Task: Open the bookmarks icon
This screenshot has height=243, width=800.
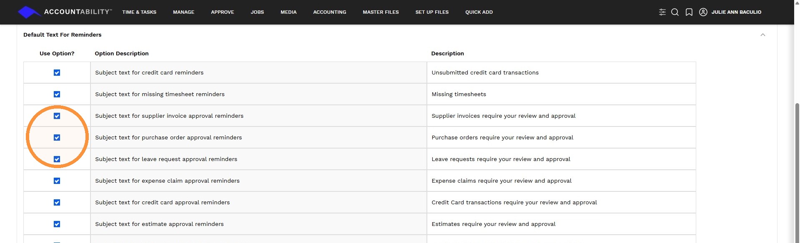Action: pos(689,12)
